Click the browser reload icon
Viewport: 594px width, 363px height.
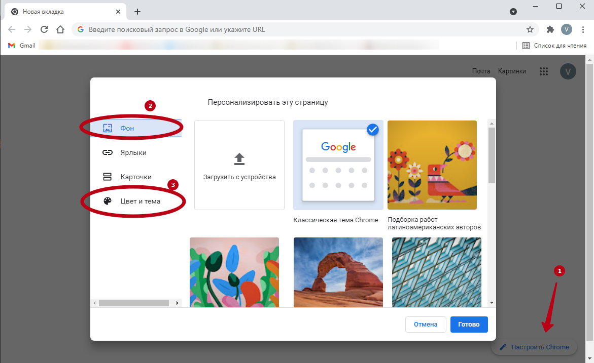[44, 29]
